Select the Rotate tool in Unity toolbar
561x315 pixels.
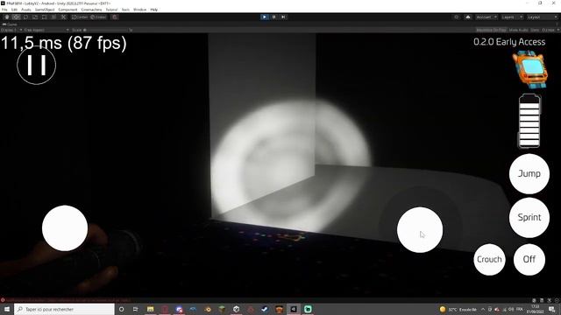[25, 17]
